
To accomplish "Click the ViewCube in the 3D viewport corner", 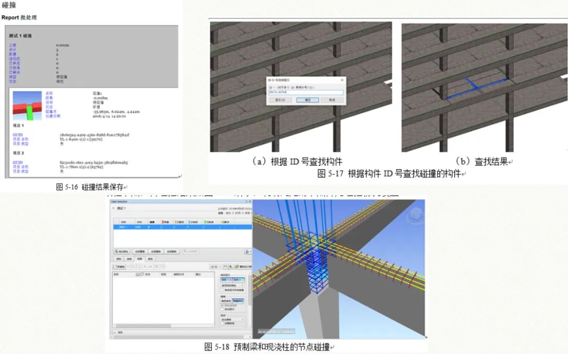I will pyautogui.click(x=415, y=215).
